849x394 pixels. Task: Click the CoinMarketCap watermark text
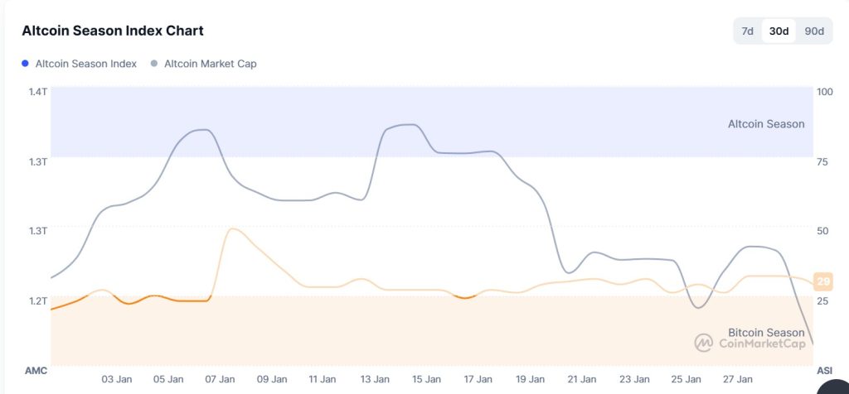pos(761,344)
